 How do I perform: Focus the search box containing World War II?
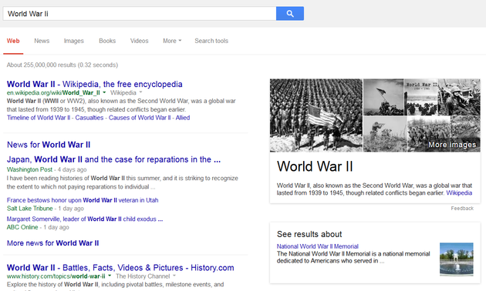click(x=140, y=14)
